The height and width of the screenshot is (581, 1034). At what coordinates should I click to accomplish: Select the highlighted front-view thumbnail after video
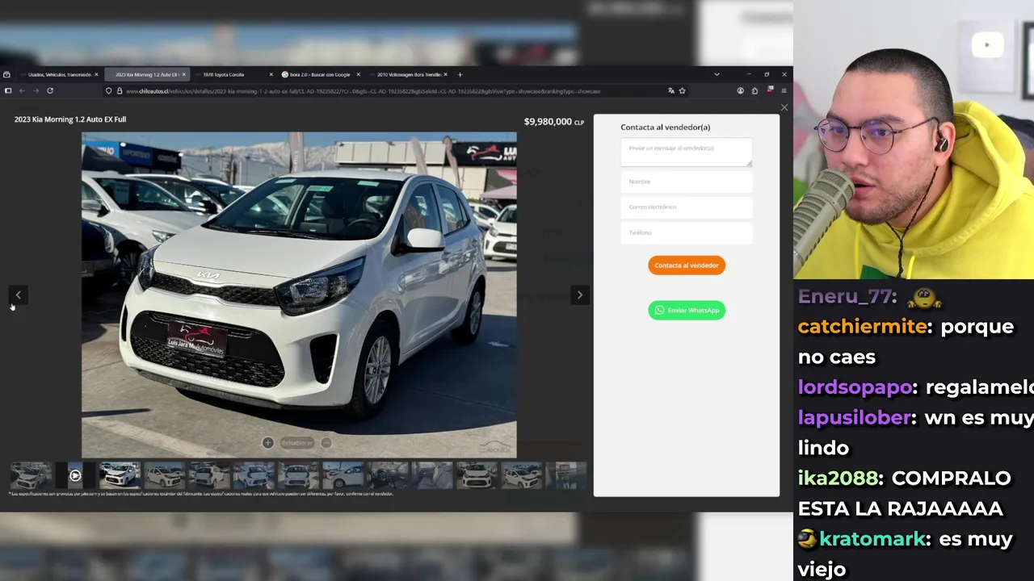pyautogui.click(x=120, y=476)
